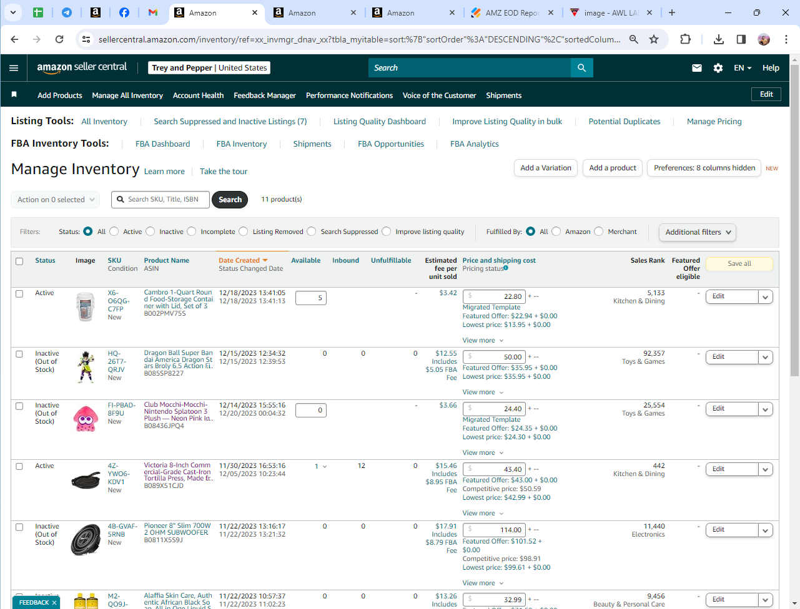Expand the Additional filters dropdown
Viewport: 800px width, 609px height.
click(x=698, y=232)
